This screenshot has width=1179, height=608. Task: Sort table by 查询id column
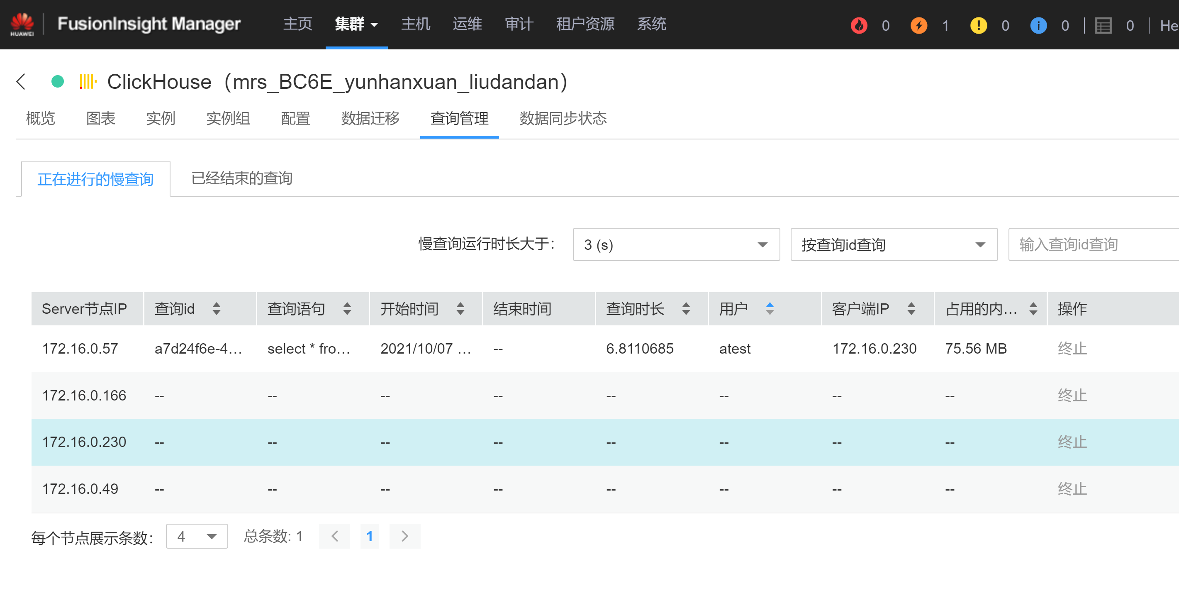217,309
